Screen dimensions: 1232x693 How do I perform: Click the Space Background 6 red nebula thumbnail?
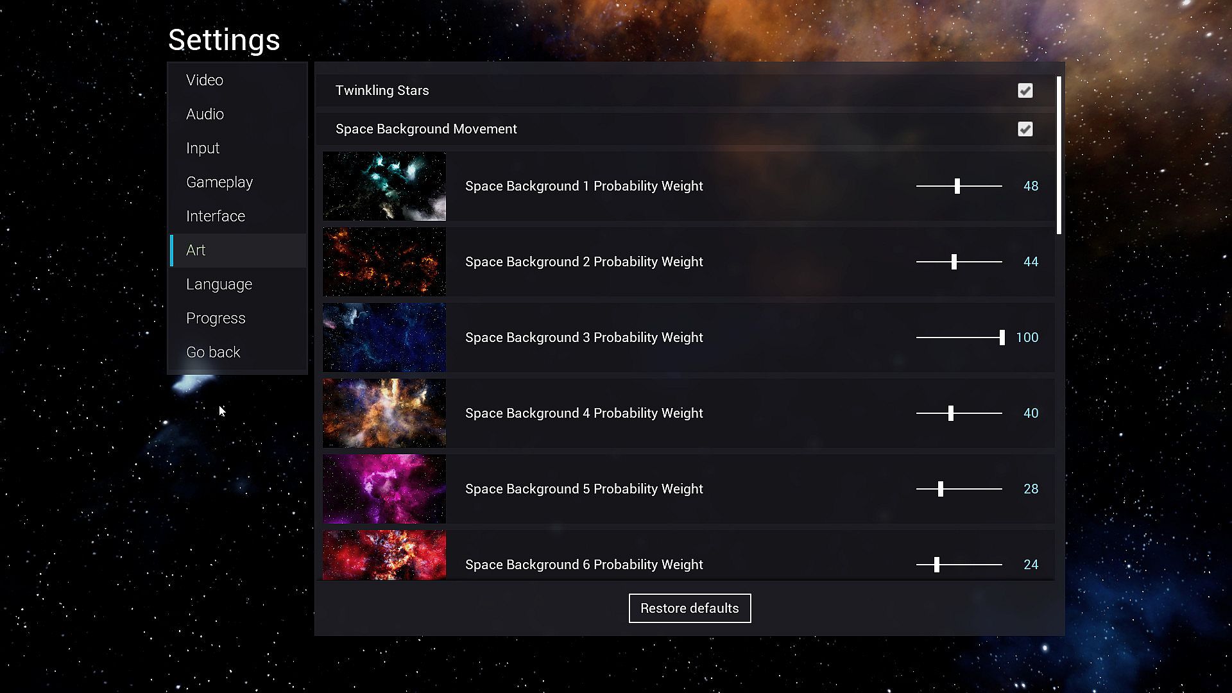pos(384,556)
